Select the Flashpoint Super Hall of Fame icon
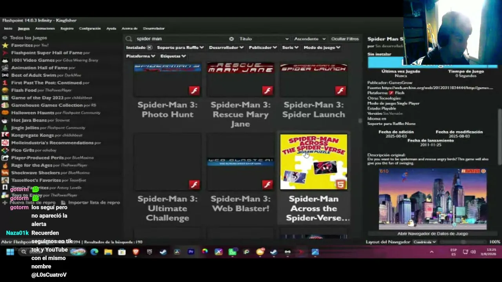Image resolution: width=502 pixels, height=282 pixels. (5, 52)
